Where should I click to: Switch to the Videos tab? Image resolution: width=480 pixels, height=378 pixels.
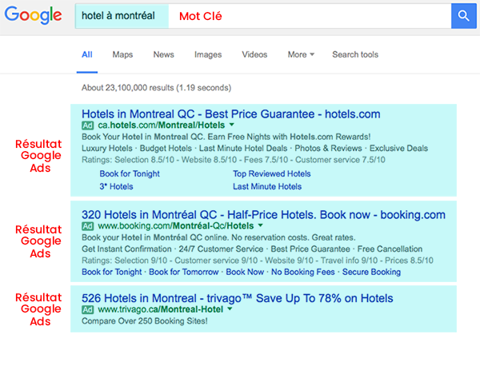coord(254,55)
